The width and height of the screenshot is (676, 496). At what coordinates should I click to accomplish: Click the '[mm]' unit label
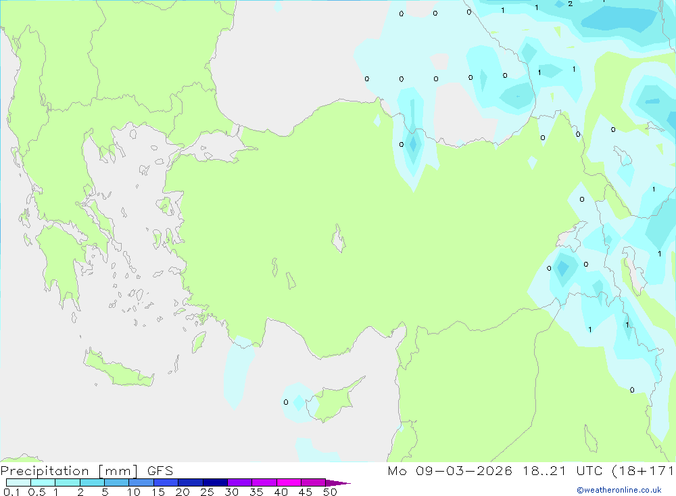coord(118,471)
